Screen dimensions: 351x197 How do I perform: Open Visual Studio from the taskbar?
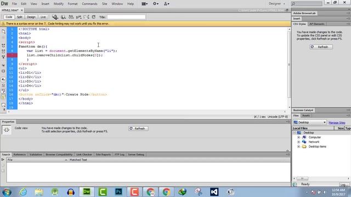click(x=214, y=192)
